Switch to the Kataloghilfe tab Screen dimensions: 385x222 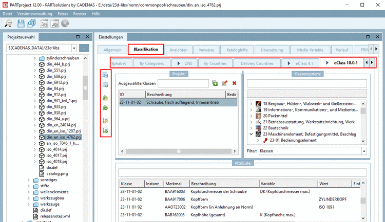point(237,50)
